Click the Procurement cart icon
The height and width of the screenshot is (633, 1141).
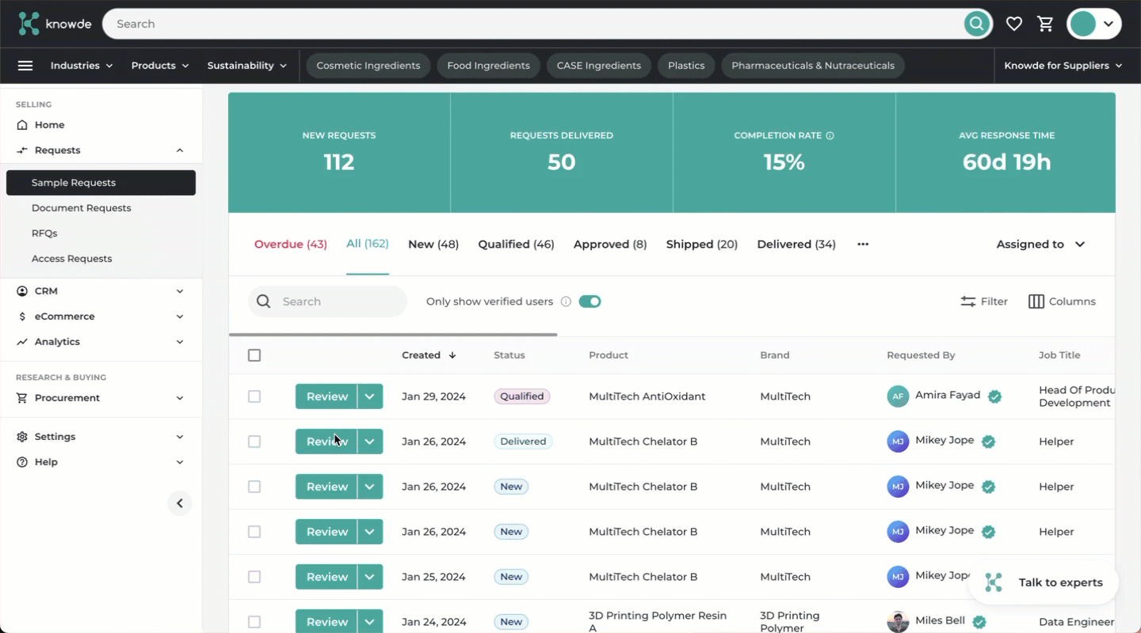click(x=22, y=398)
